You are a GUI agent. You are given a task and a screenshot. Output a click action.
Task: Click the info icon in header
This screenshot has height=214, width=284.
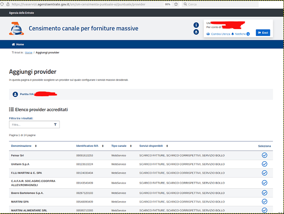pos(196,25)
